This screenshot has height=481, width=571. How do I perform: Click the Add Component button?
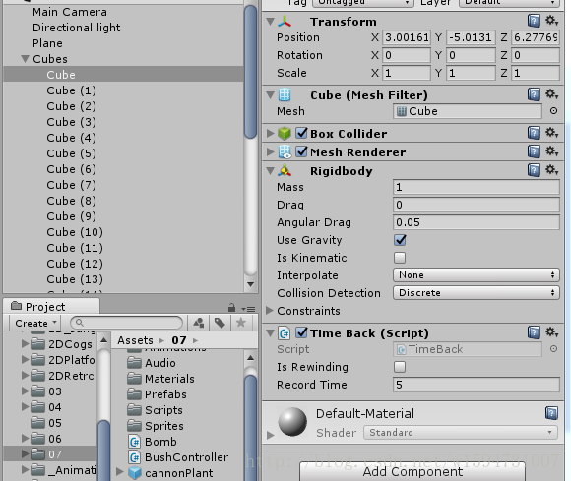tap(412, 471)
